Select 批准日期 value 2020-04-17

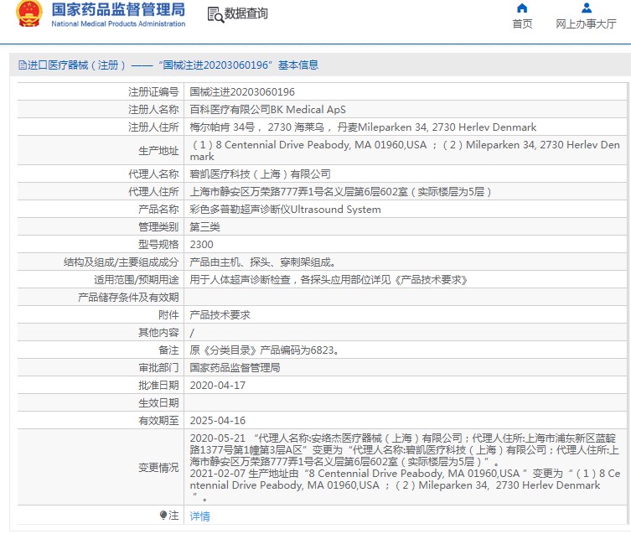218,386
